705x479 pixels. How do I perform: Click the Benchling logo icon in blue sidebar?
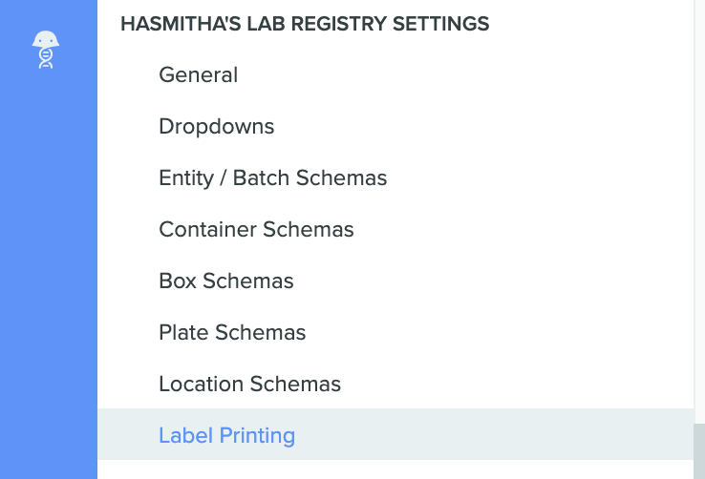pyautogui.click(x=46, y=50)
